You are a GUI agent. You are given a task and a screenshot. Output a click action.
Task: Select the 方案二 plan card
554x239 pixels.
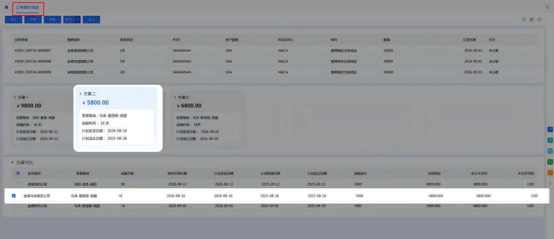coord(118,118)
